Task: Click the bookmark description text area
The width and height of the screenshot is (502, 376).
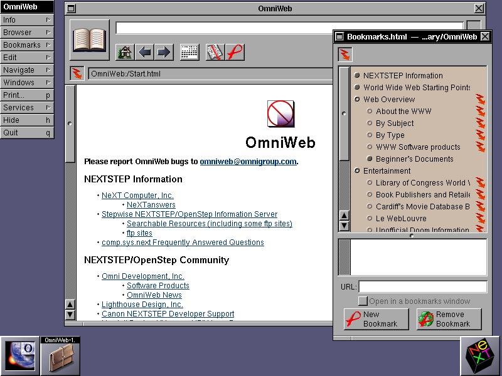Action: (419, 257)
